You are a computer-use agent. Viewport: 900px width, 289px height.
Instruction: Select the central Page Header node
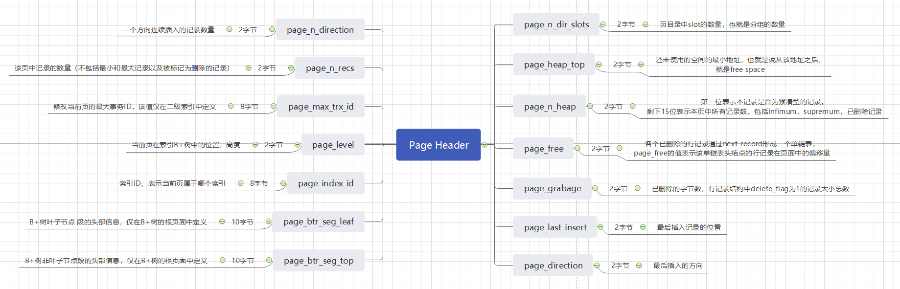[x=438, y=145]
